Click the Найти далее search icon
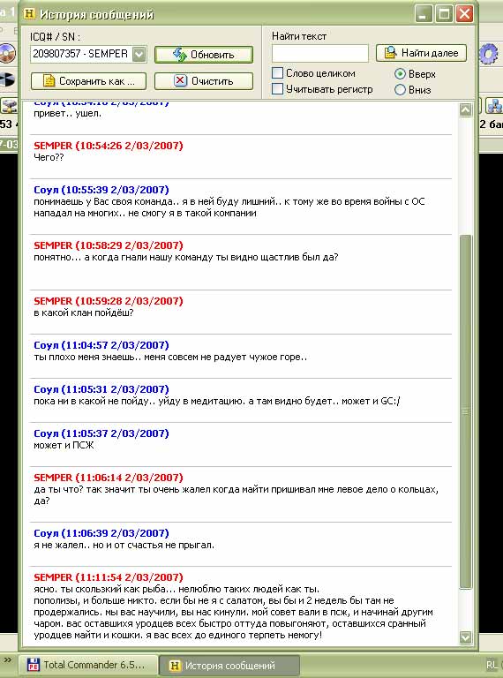The image size is (503, 678). [x=390, y=53]
